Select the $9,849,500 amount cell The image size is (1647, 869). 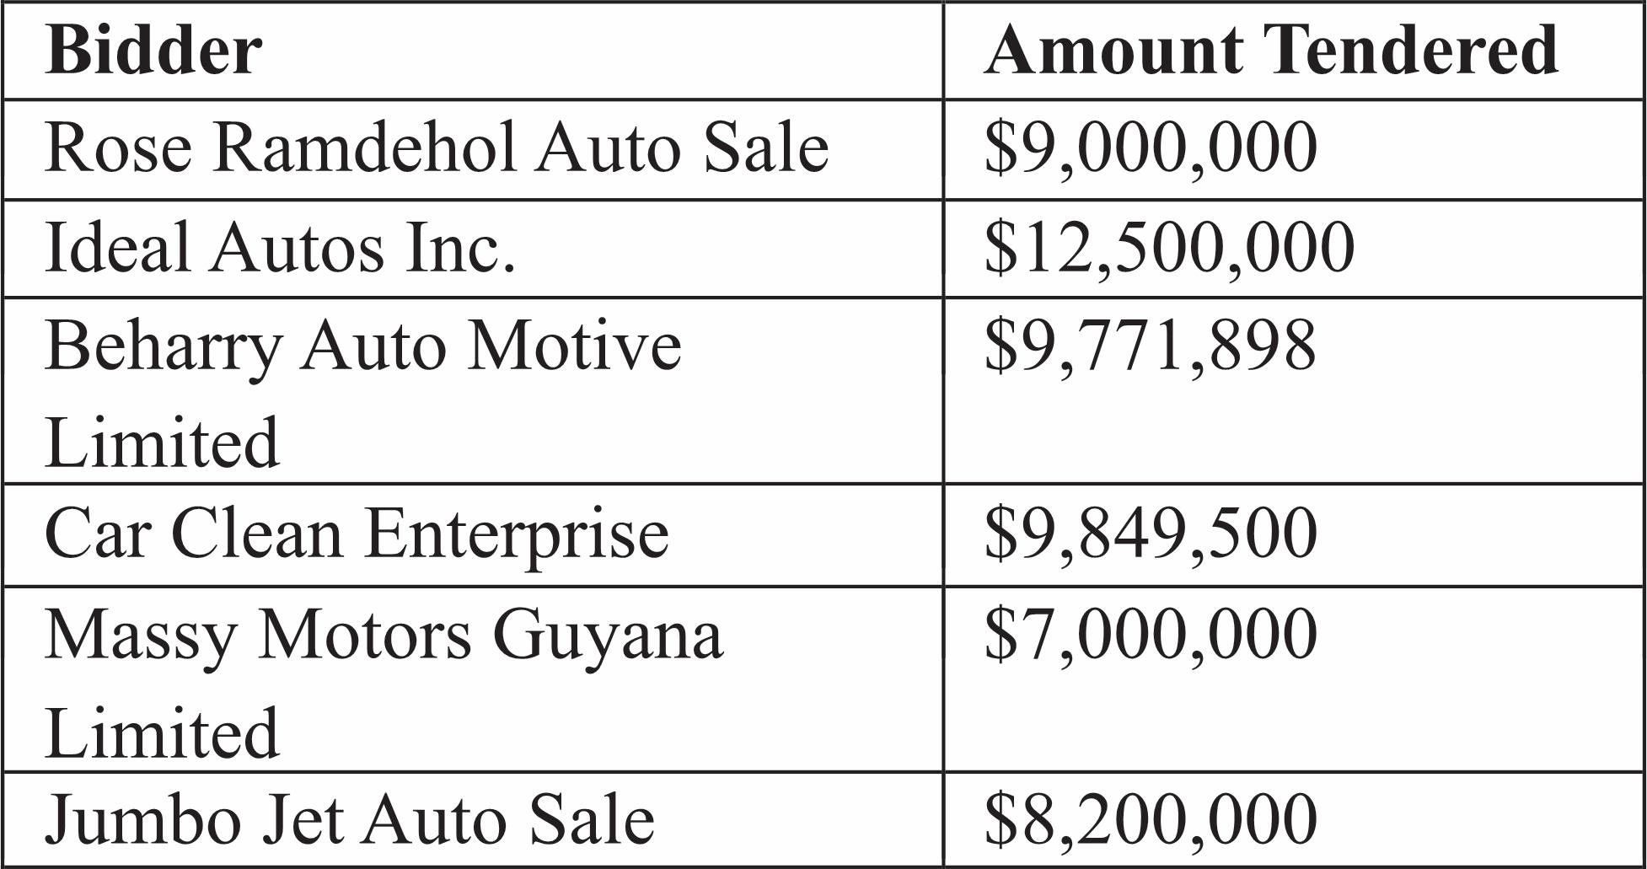point(1150,534)
